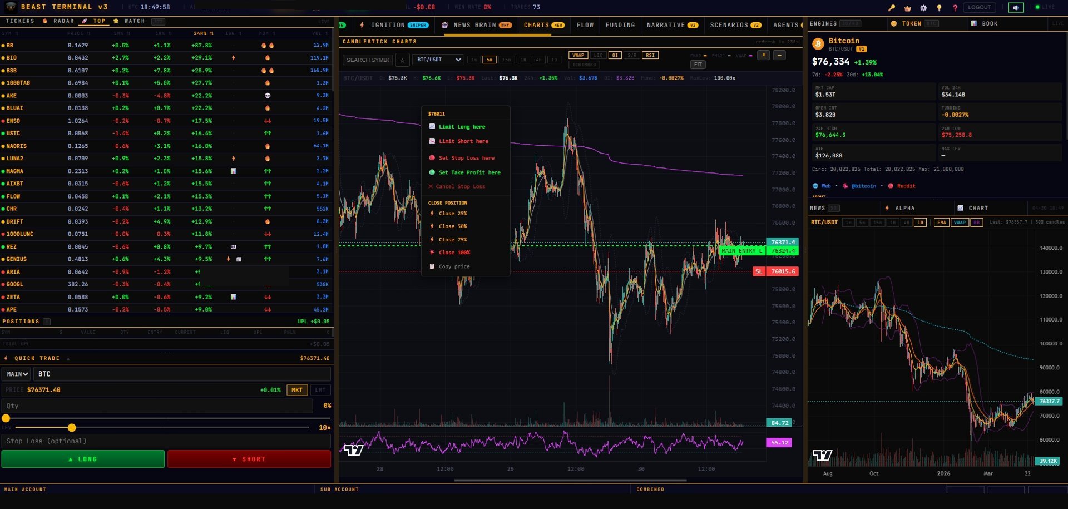Image resolution: width=1068 pixels, height=509 pixels.
Task: Select the Ignition sniper engine tab icon
Action: click(361, 25)
